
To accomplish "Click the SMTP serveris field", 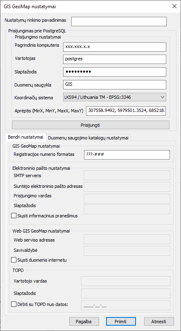I will 127,175.
